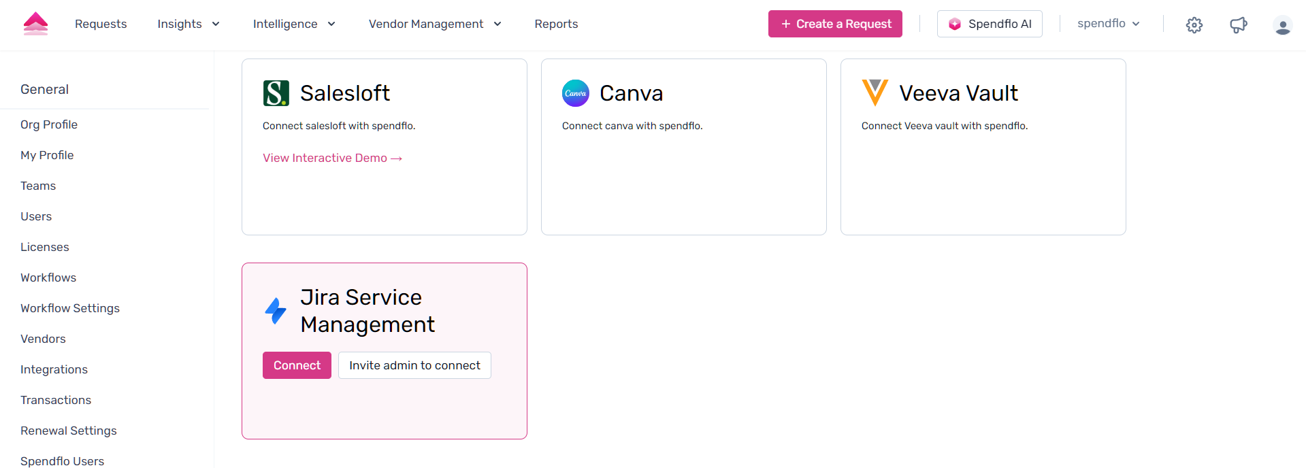The width and height of the screenshot is (1306, 468).
Task: Open the spendflo organization dropdown
Action: click(1108, 24)
